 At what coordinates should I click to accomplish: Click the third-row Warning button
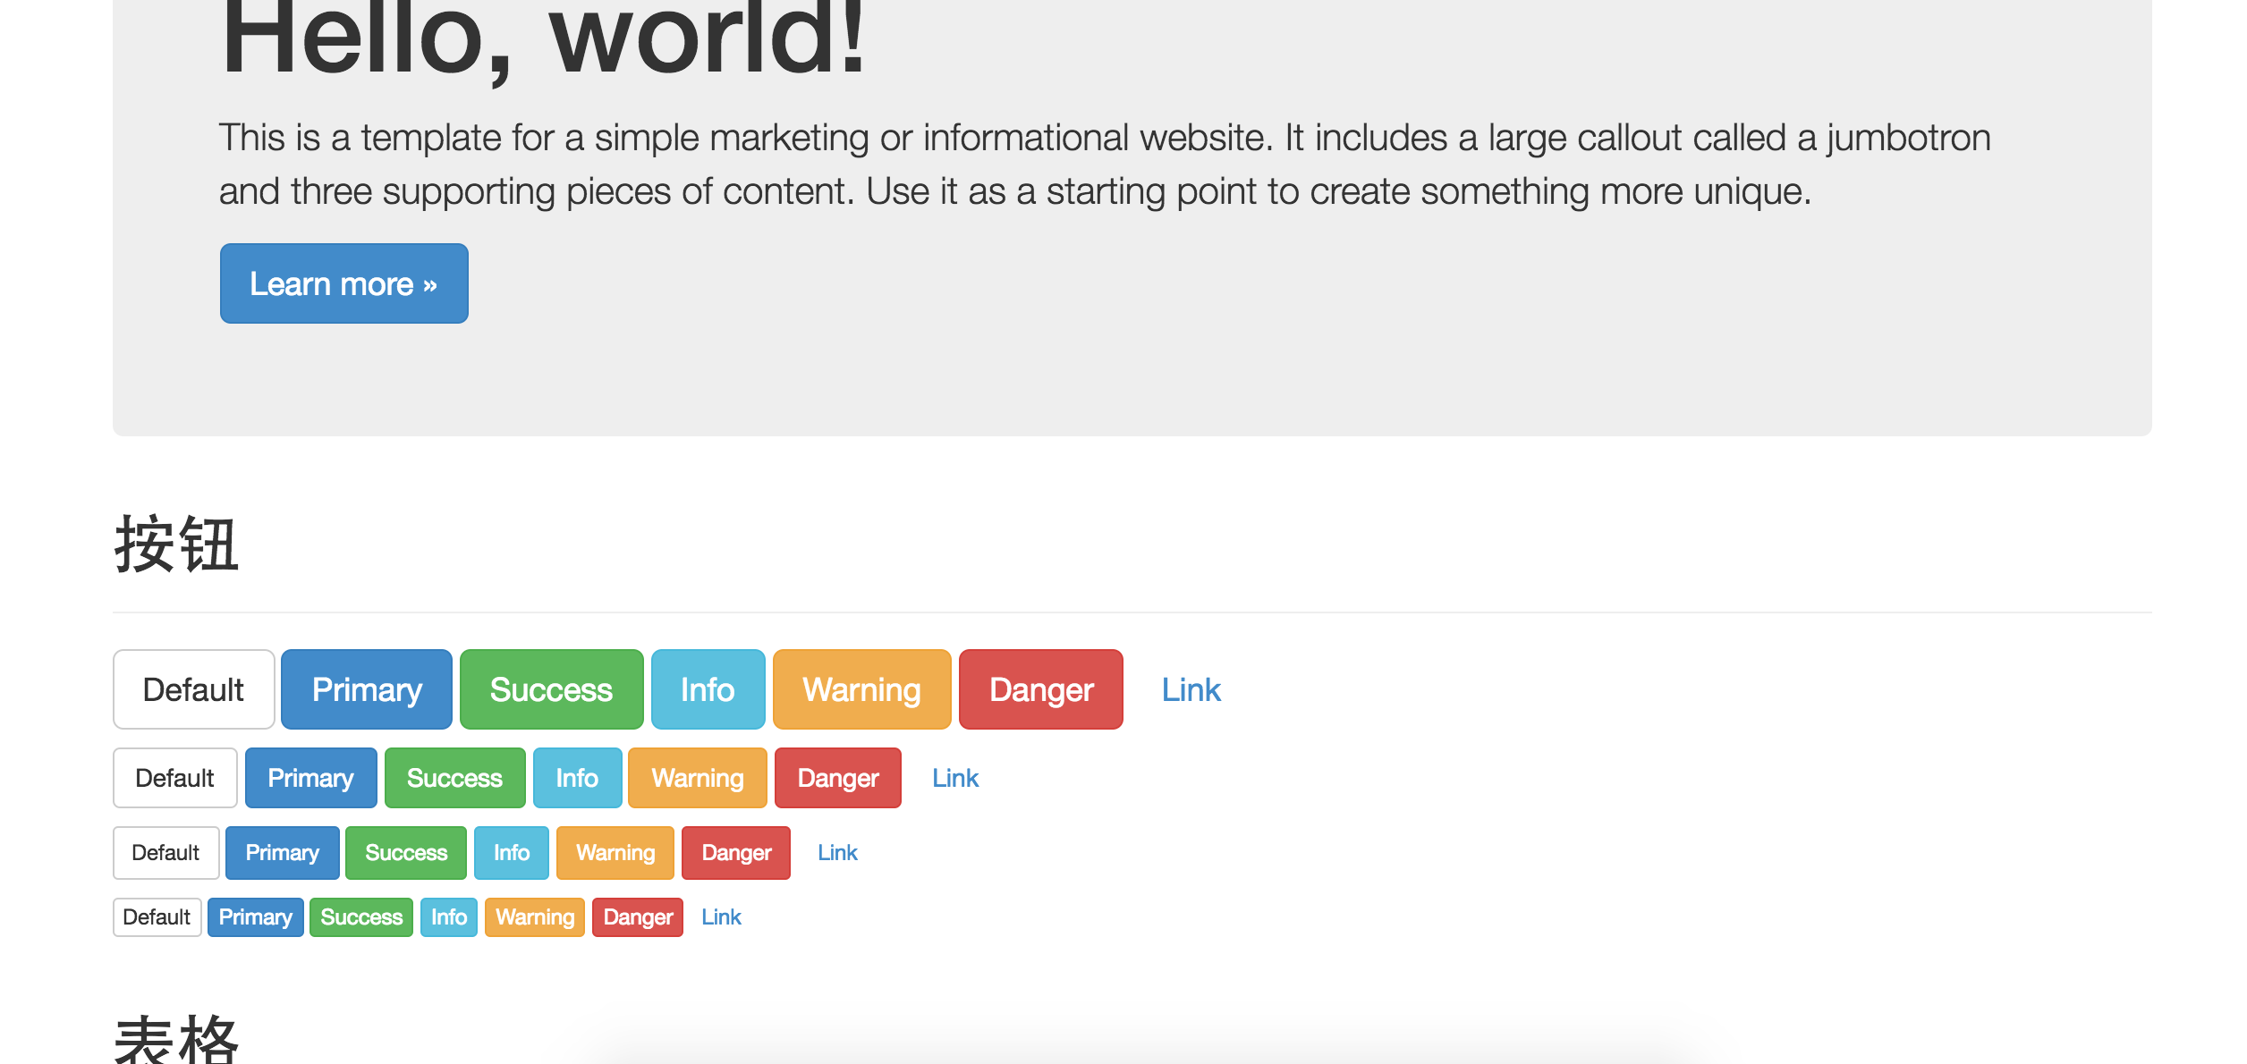click(x=615, y=852)
